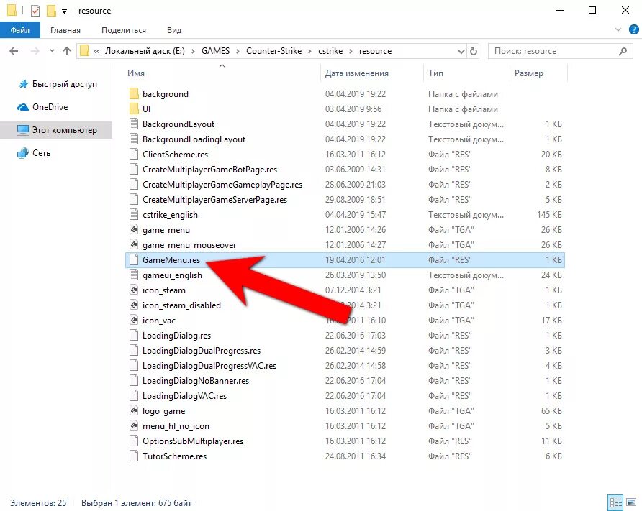Select icon_steam TGA file icon

[x=134, y=290]
